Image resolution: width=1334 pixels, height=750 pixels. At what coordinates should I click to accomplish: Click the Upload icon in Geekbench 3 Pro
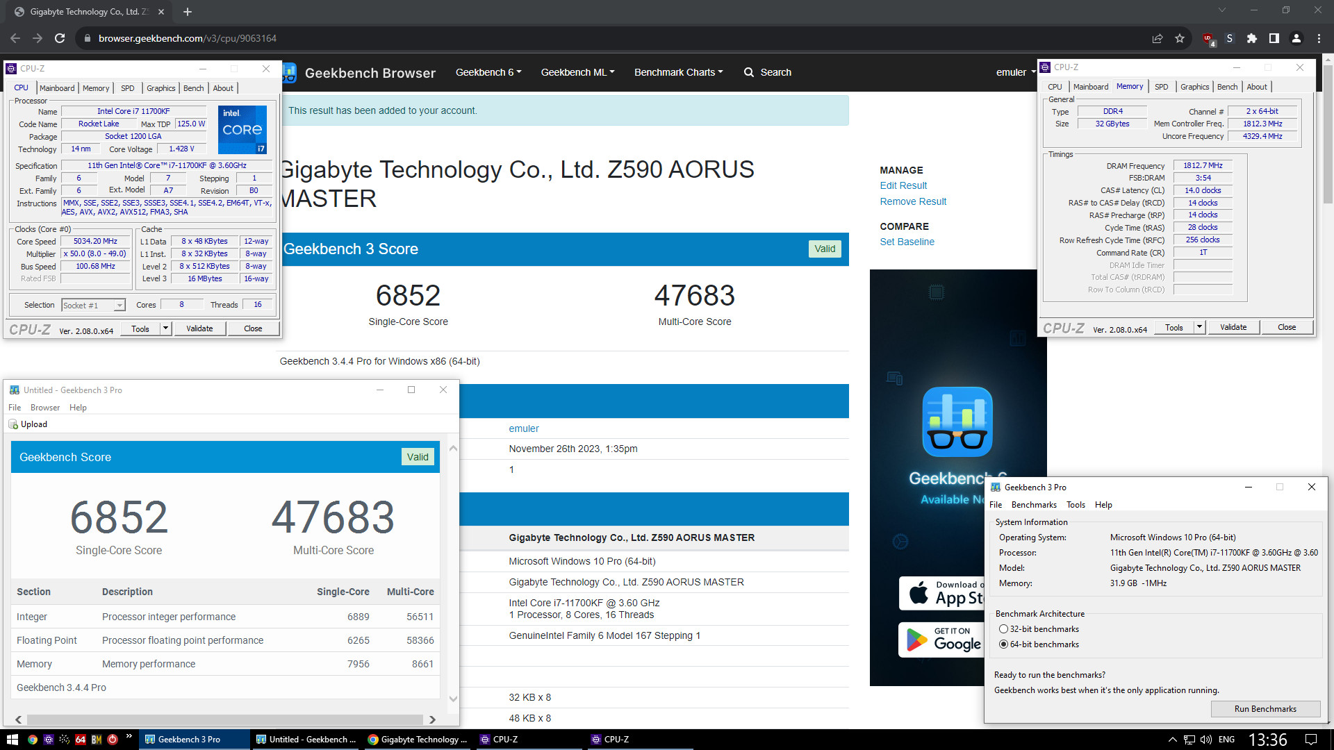click(13, 424)
